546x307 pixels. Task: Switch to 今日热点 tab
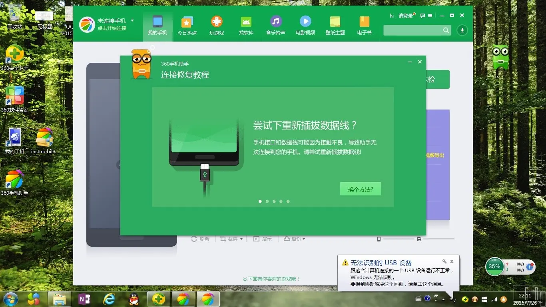click(187, 26)
